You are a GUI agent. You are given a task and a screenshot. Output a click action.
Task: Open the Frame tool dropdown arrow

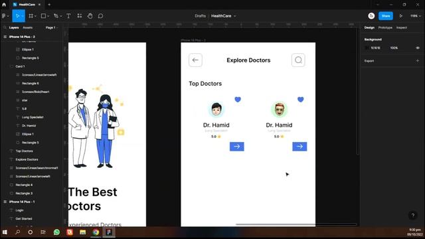35,16
